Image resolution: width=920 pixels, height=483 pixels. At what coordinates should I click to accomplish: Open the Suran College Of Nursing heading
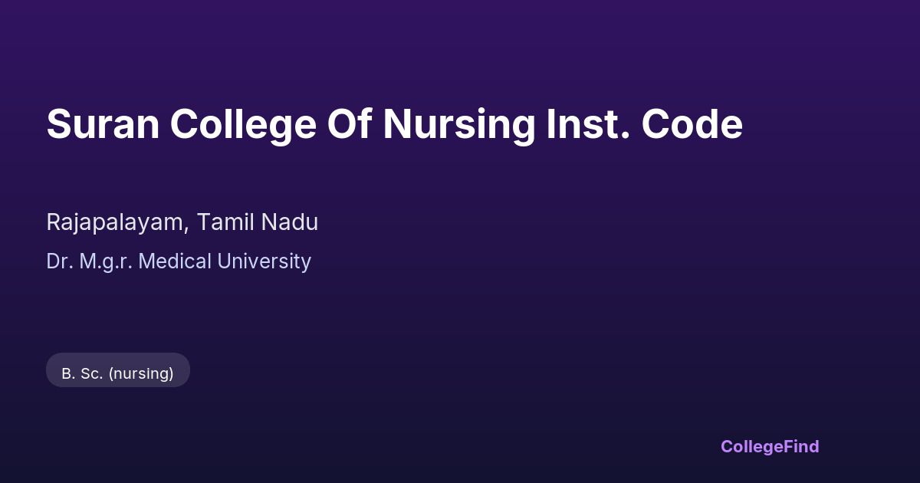click(x=394, y=124)
